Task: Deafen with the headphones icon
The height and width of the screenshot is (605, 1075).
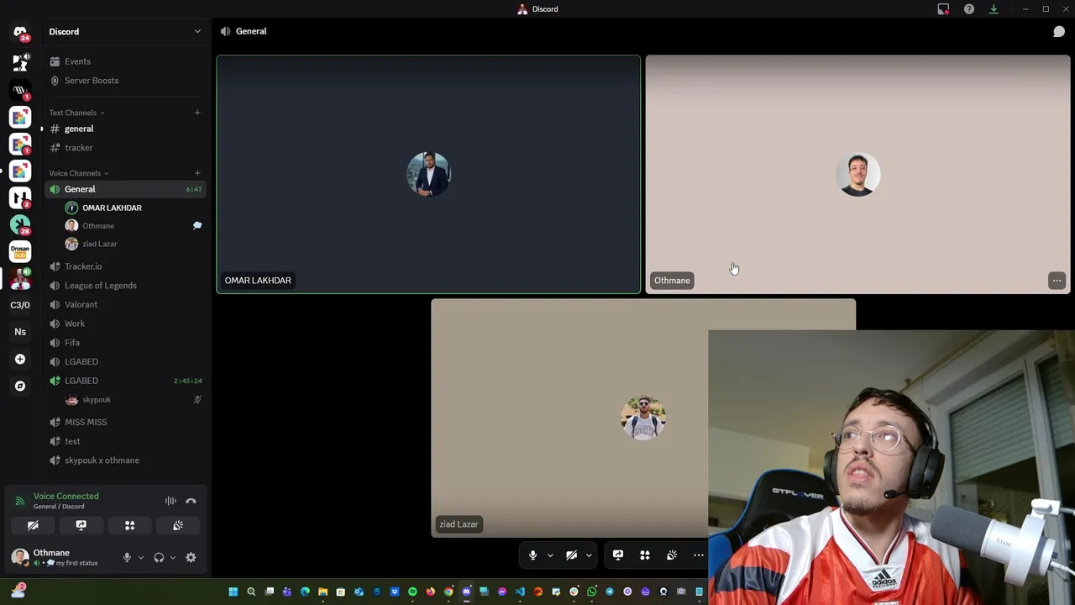Action: coord(159,557)
